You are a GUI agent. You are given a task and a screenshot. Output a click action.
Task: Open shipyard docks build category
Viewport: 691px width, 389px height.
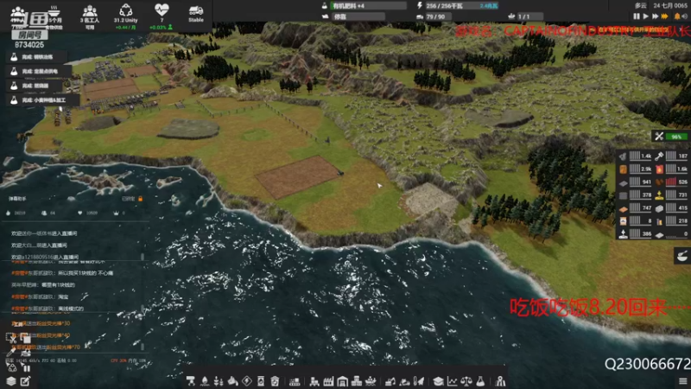tap(371, 381)
